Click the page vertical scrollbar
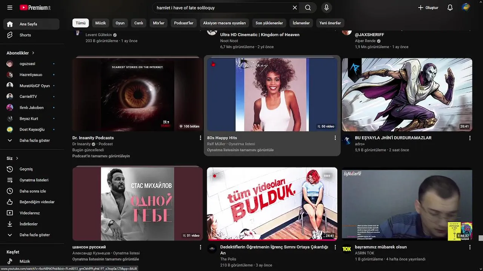This screenshot has width=483, height=271. point(480,238)
